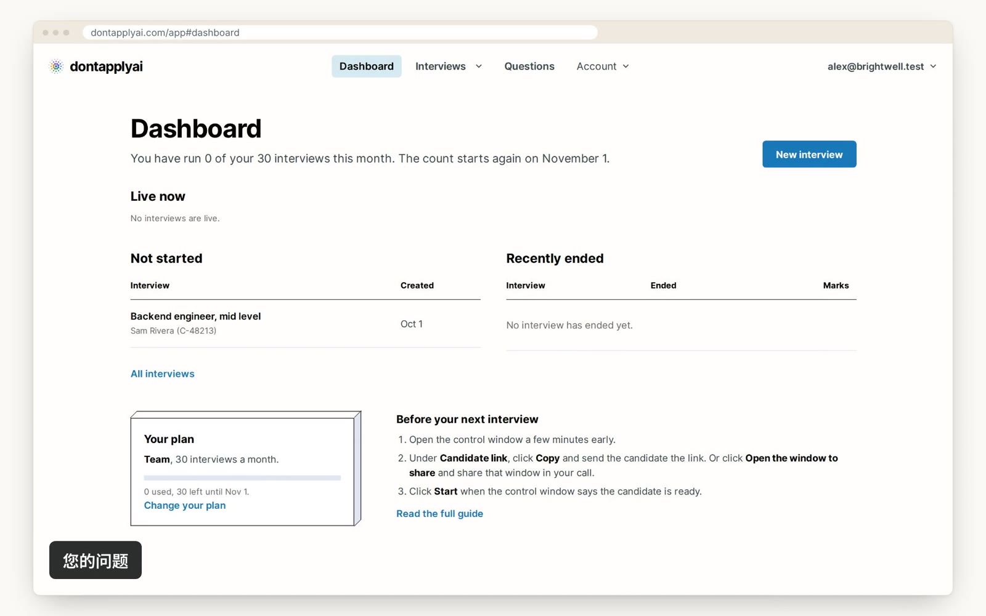
Task: Click the 您的问题 button
Action: tap(96, 561)
